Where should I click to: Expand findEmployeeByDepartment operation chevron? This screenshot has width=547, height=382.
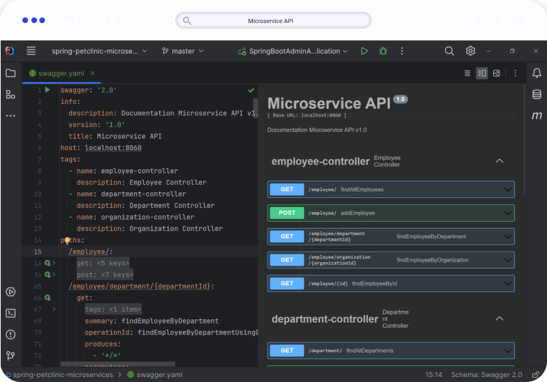tap(508, 236)
